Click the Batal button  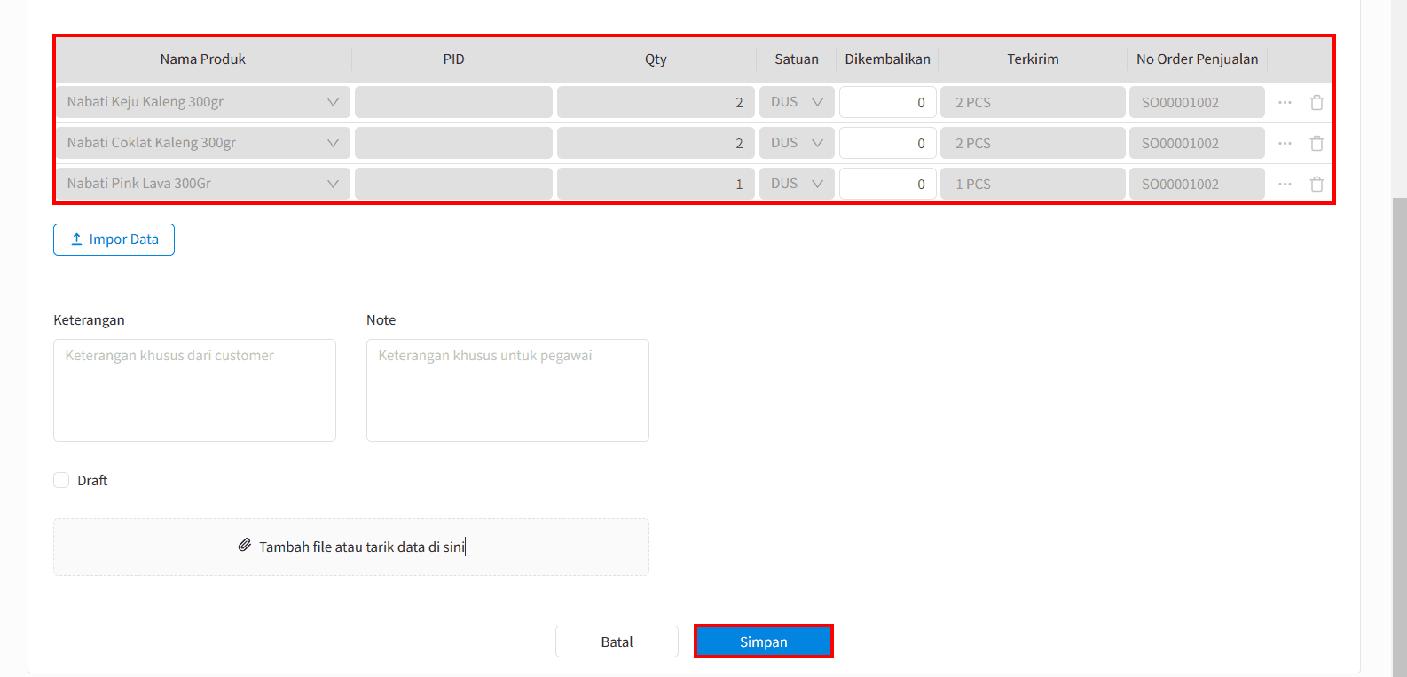(617, 642)
